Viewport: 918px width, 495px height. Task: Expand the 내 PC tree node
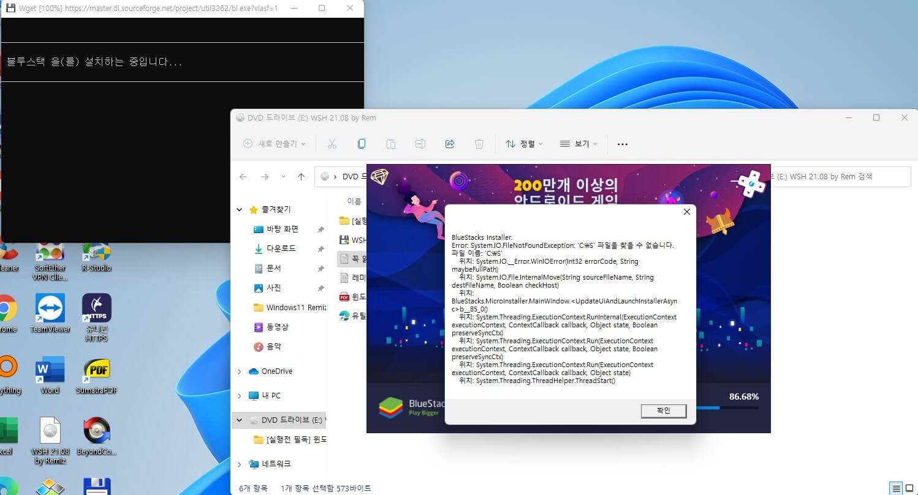point(239,396)
